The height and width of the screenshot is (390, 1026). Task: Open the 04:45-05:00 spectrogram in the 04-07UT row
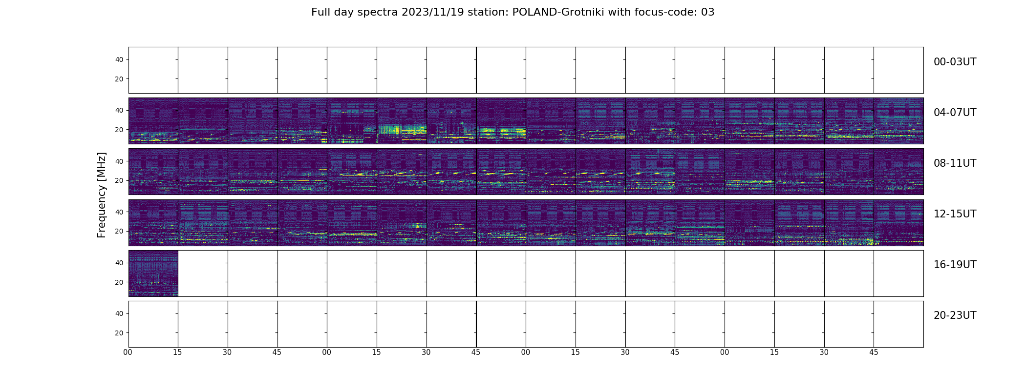coord(302,121)
